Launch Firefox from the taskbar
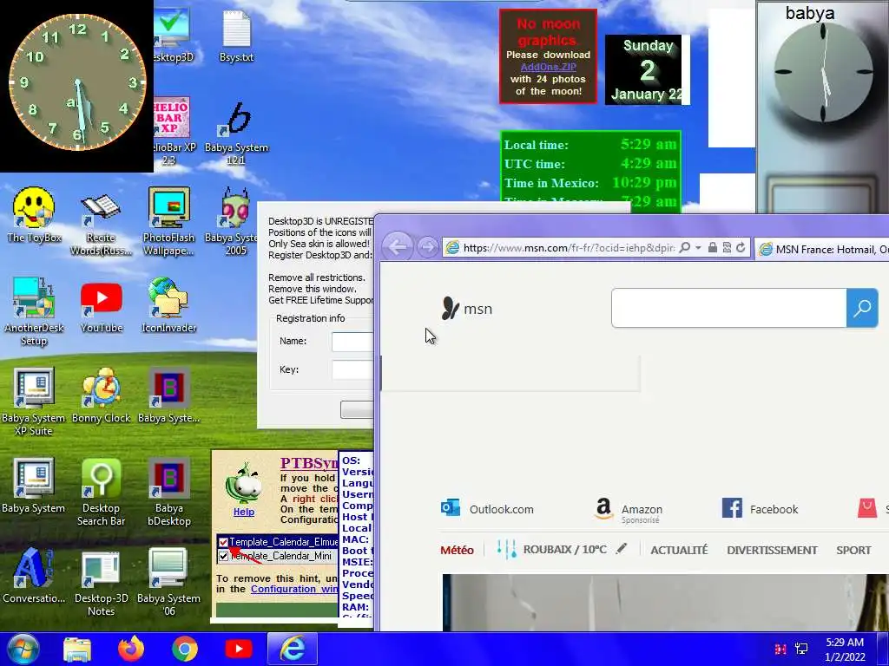 coord(131,649)
